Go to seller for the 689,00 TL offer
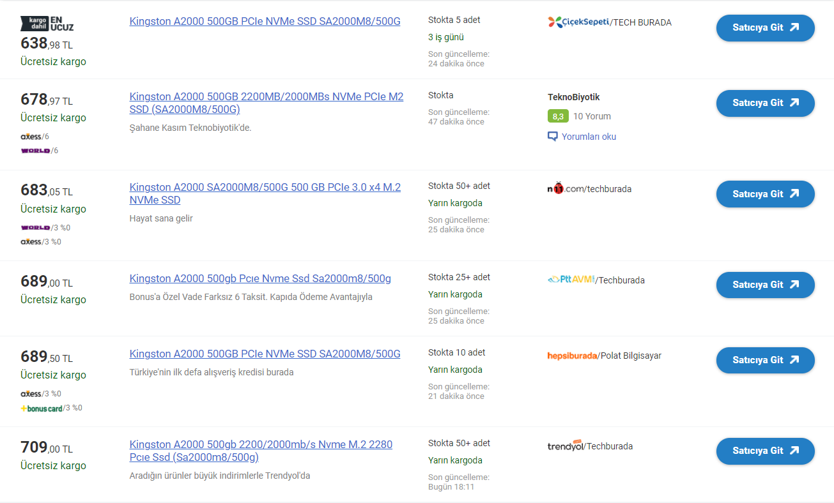The image size is (834, 503). pos(765,285)
